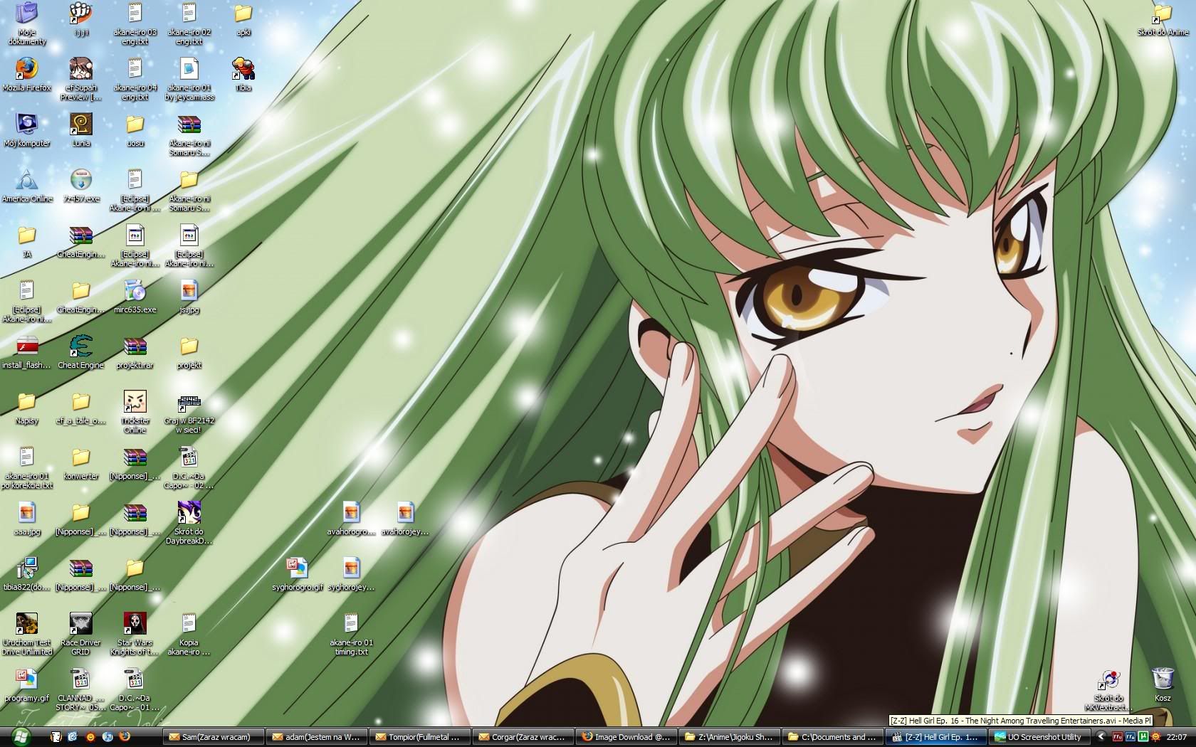Open the Kosz recycle bin
The height and width of the screenshot is (747, 1196).
(x=1163, y=685)
